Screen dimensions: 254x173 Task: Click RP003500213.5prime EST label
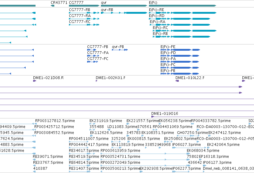click(x=120, y=169)
